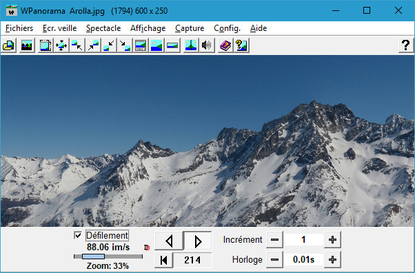Click the large question mark help button
Viewport: 415px width, 273px height.
[x=405, y=45]
